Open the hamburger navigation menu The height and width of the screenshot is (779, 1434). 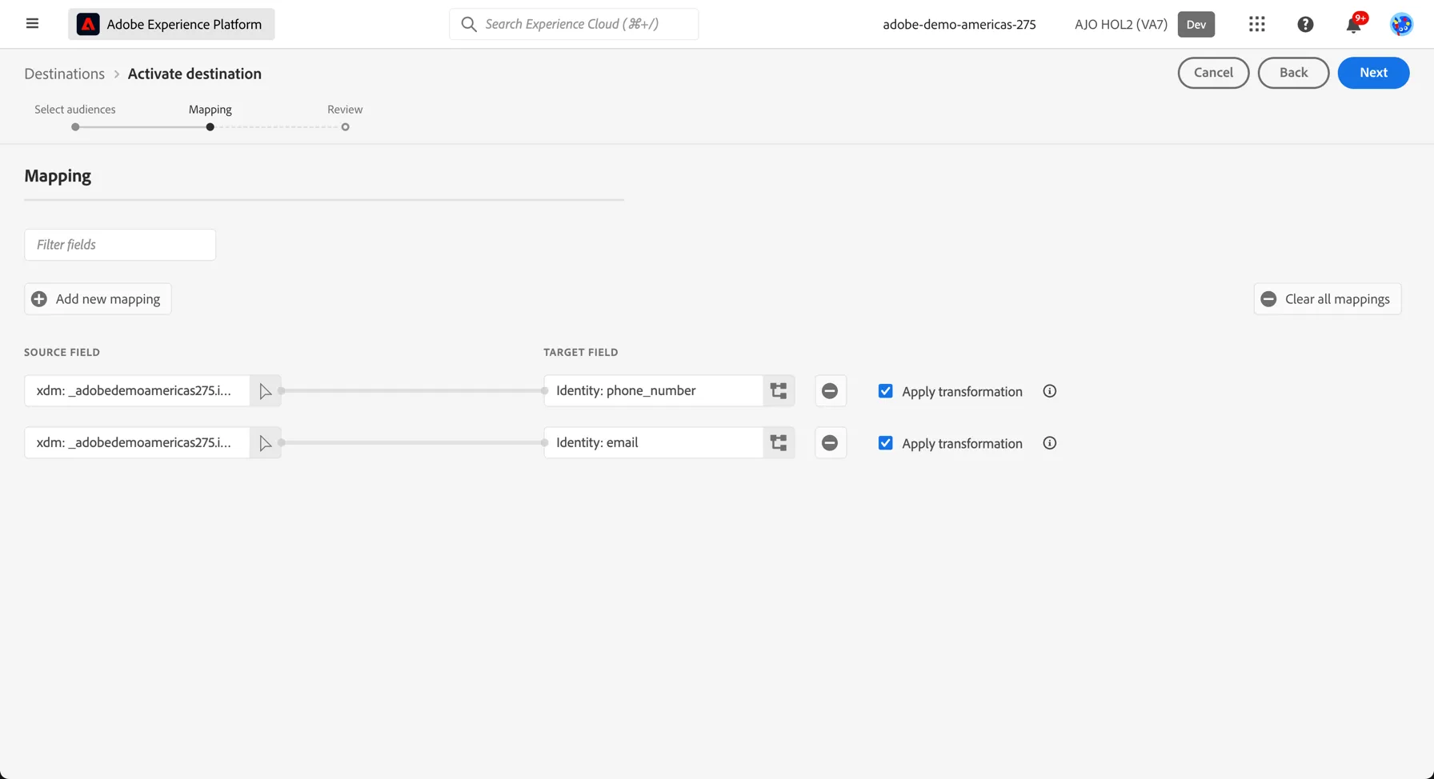point(32,24)
